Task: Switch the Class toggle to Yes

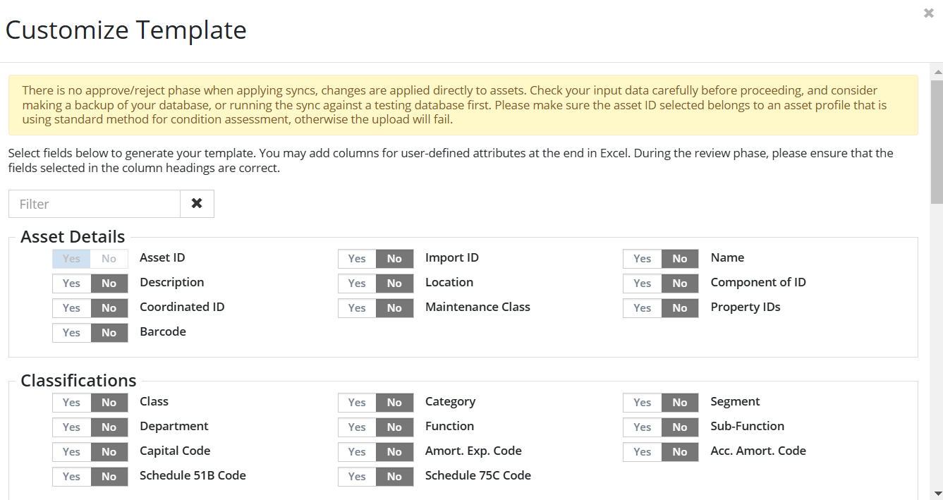Action: point(71,403)
